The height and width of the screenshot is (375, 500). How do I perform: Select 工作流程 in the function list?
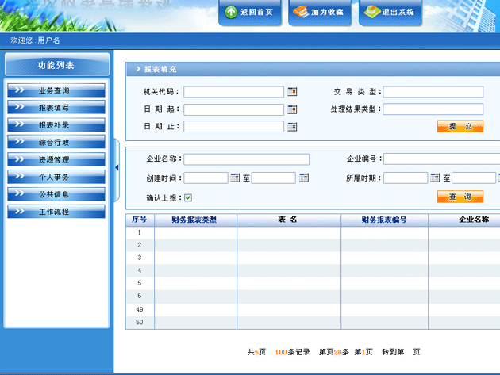coord(56,212)
